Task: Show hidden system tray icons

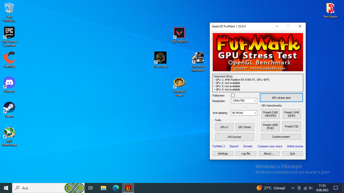Action: [x=293, y=188]
